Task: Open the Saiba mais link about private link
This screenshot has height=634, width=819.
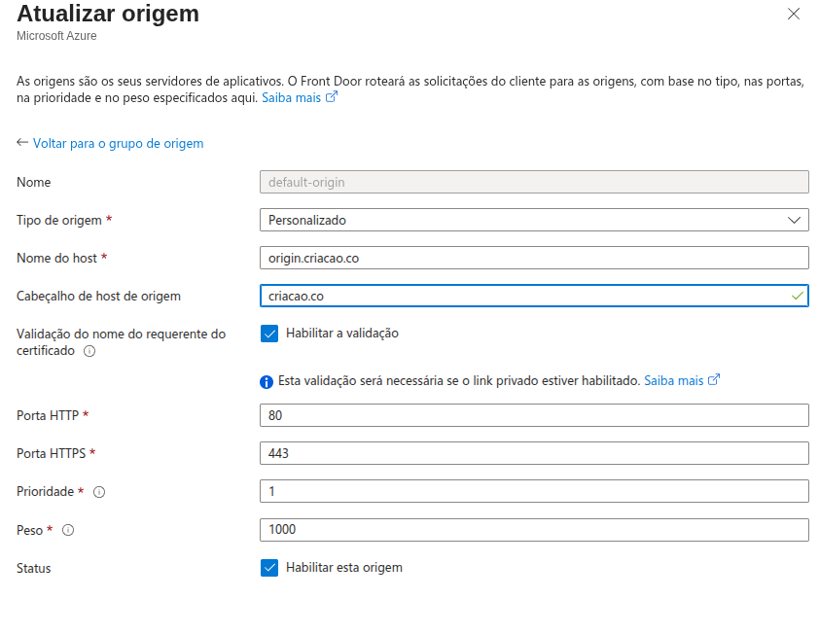Action: 681,380
